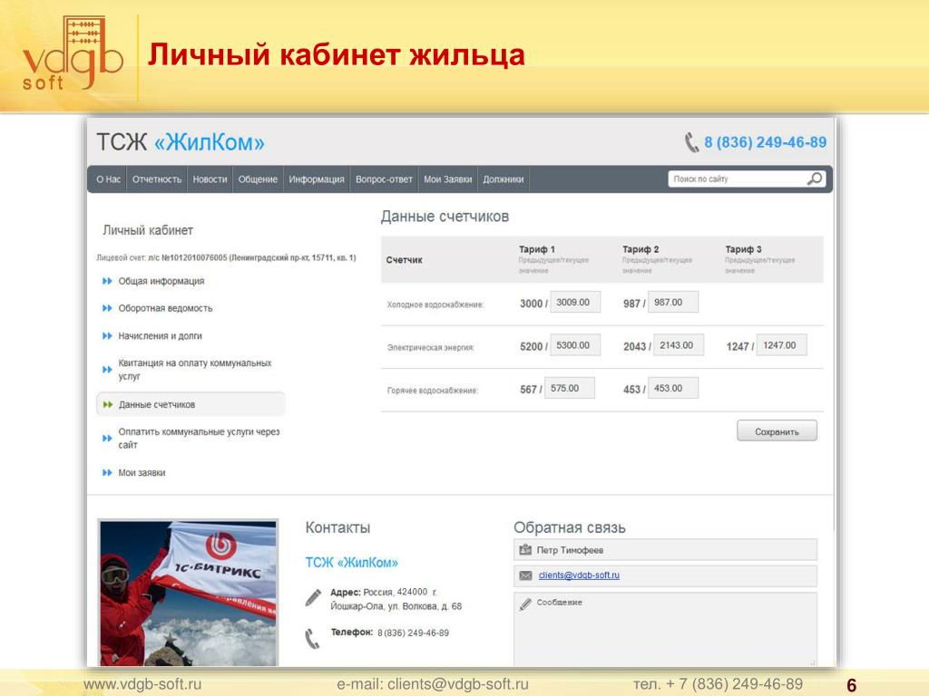The image size is (929, 696).
Task: Click the Тариф 3 column header
Action: click(x=744, y=249)
